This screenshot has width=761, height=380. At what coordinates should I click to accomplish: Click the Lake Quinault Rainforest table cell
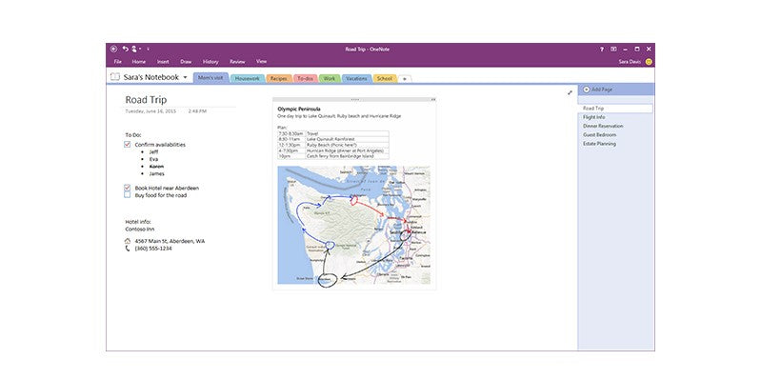click(x=347, y=139)
